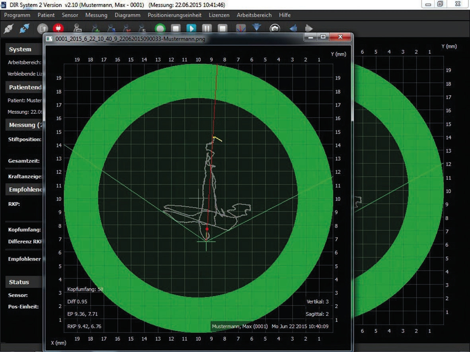The image size is (470, 352).
Task: Click the blue left arrow toolbar icon
Action: click(x=293, y=29)
